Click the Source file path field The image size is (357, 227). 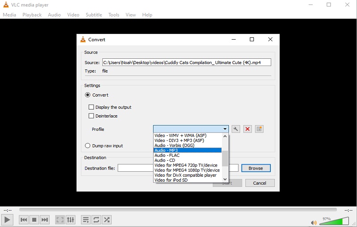pos(187,62)
